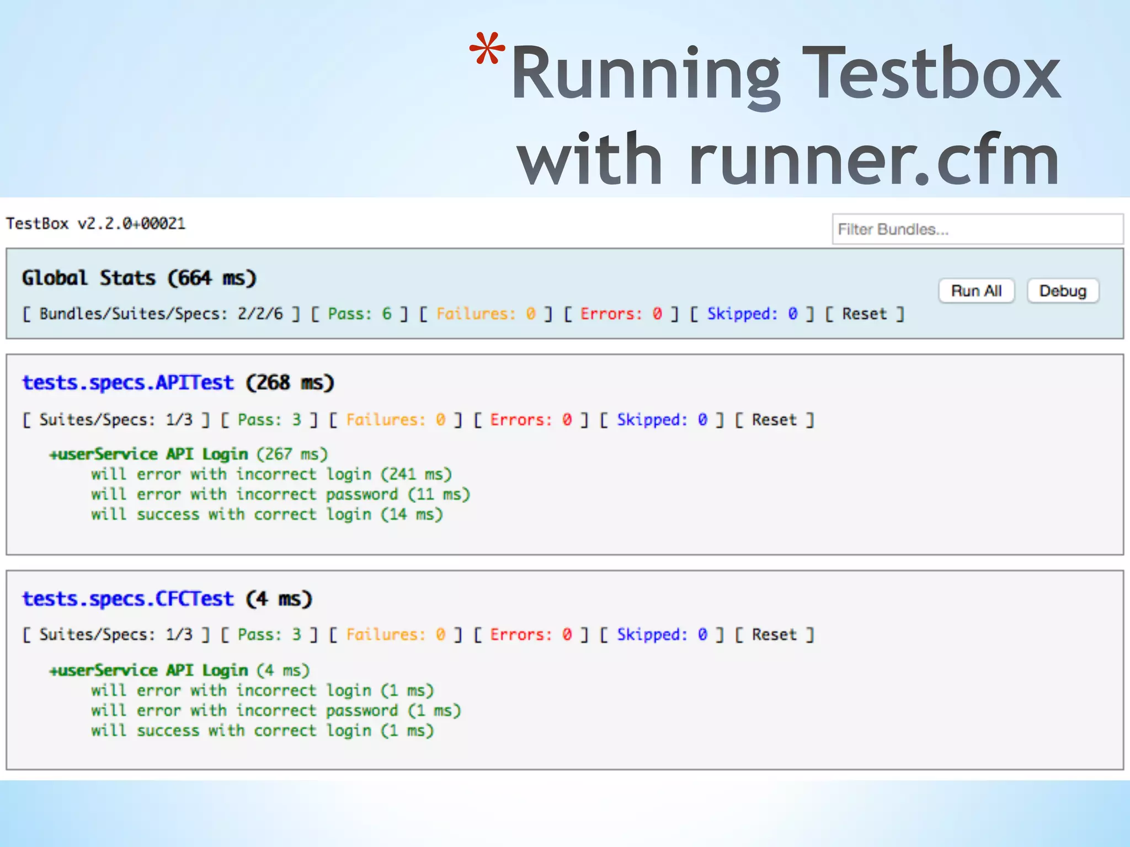1130x847 pixels.
Task: Click the Run All button
Action: (x=976, y=291)
